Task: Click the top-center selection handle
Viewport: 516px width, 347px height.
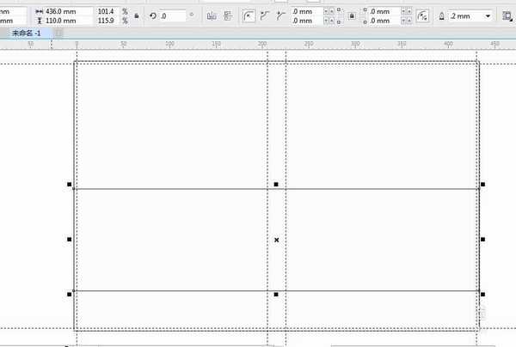Action: [x=276, y=185]
